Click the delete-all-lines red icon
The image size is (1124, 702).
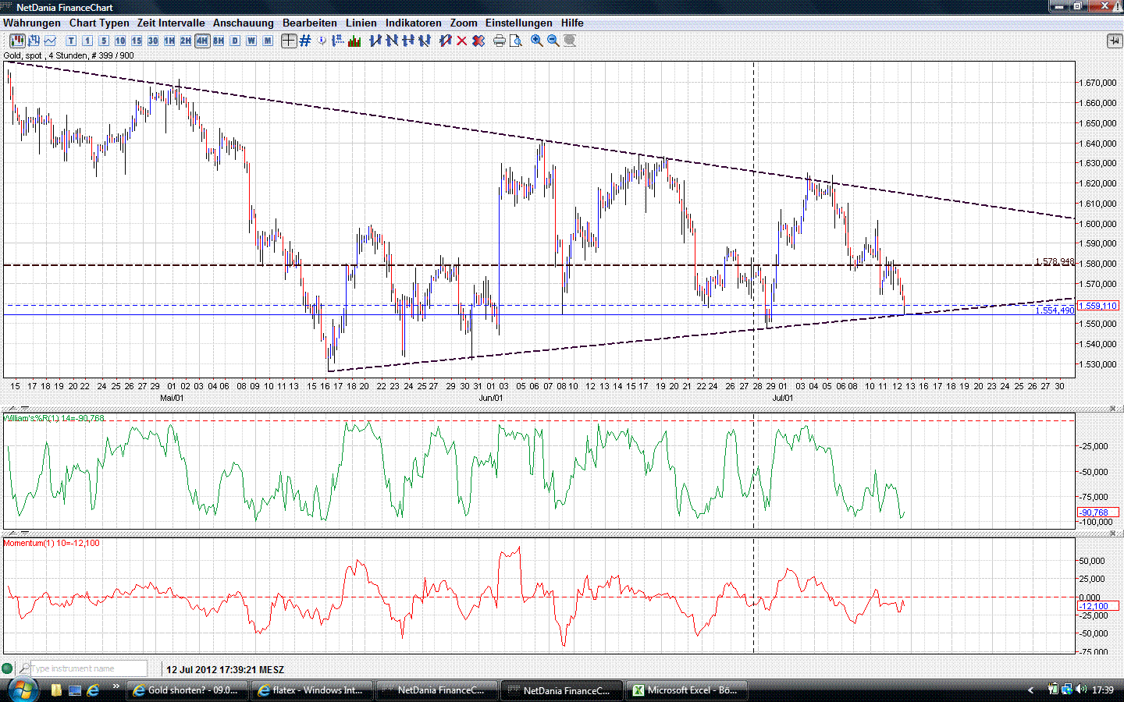coord(479,41)
